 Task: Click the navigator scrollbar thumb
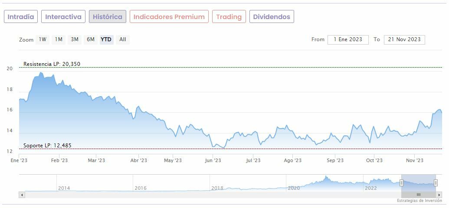(x=419, y=195)
